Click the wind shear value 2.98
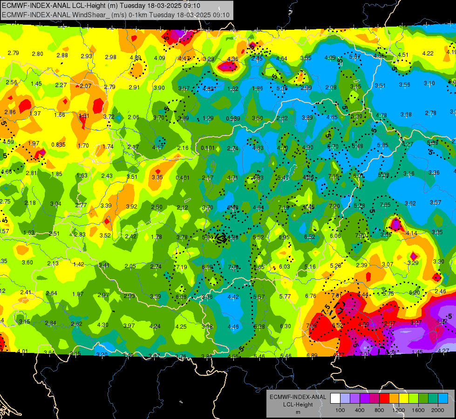This screenshot has width=456, height=419. click(x=111, y=57)
